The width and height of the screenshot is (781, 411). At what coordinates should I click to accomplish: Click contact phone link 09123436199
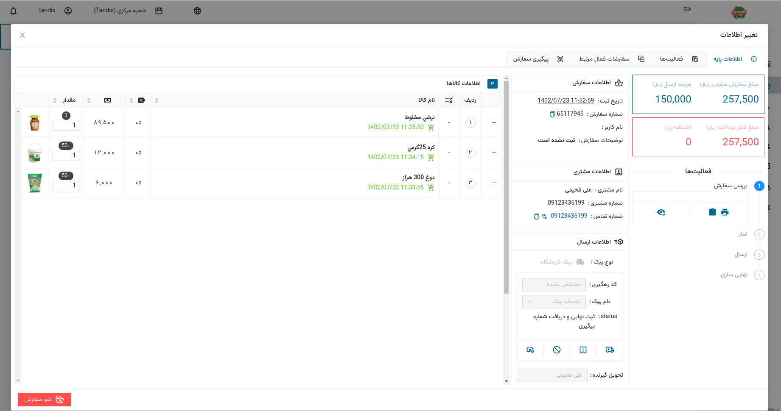(x=569, y=216)
